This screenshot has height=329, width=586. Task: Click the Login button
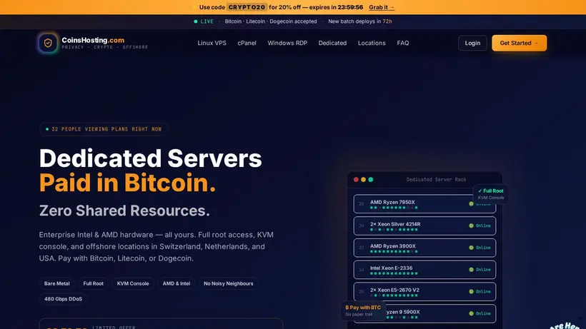click(x=472, y=43)
